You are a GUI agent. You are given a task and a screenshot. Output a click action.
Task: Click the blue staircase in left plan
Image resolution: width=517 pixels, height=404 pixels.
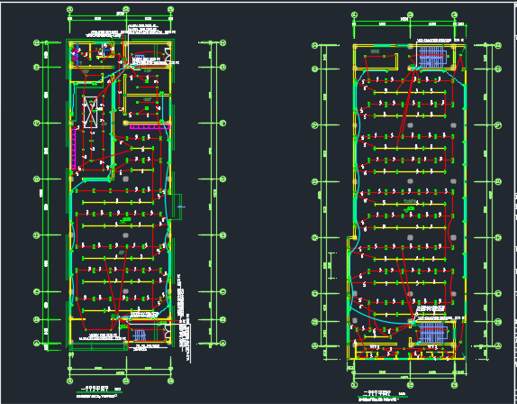tap(140, 335)
